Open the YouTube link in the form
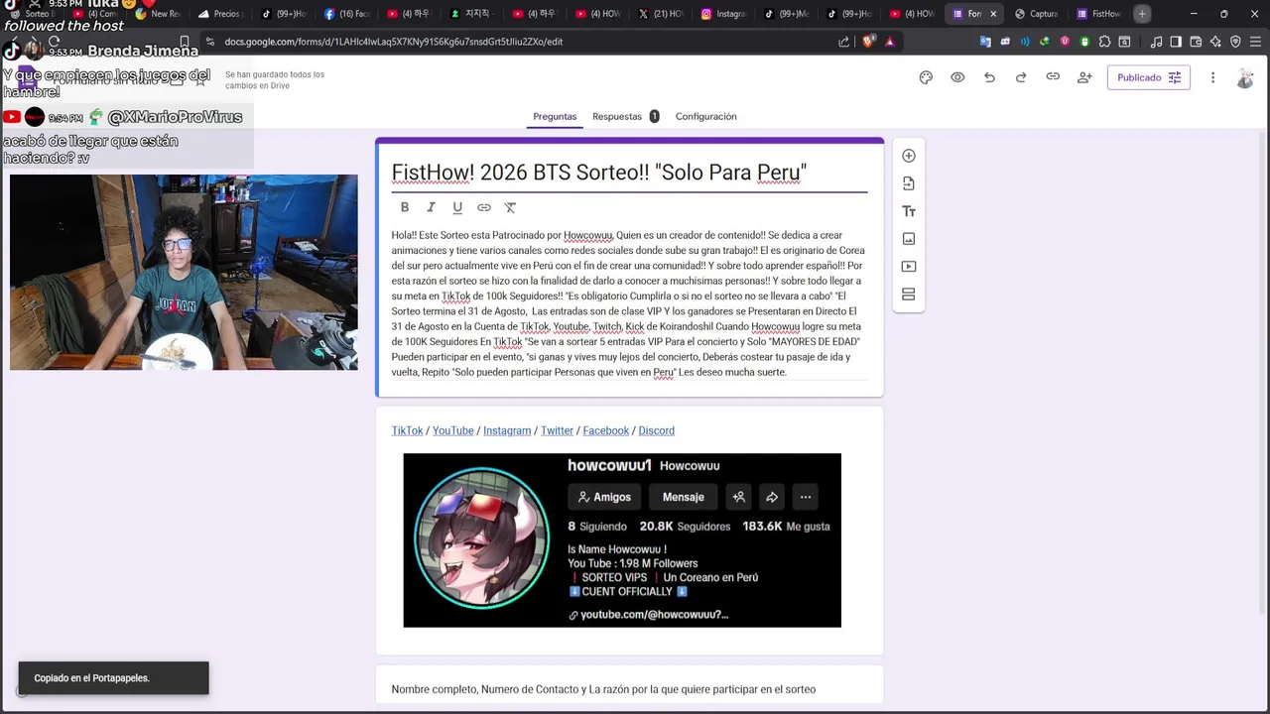Image resolution: width=1270 pixels, height=714 pixels. (452, 430)
